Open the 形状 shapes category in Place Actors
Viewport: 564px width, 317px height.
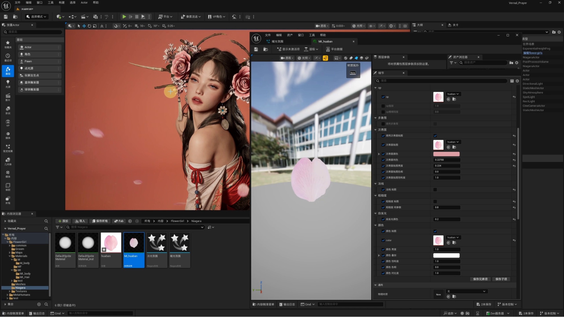tap(8, 110)
